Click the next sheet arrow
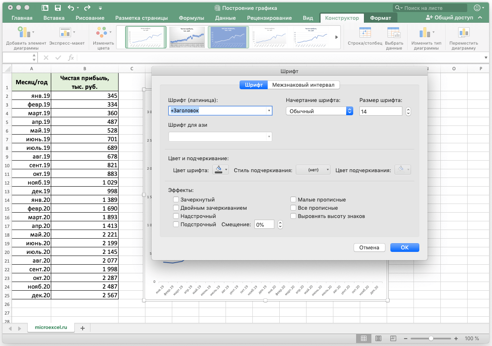 pyautogui.click(x=19, y=328)
